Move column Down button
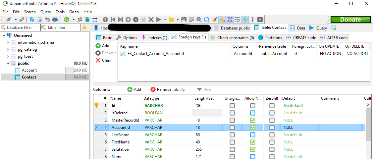The width and height of the screenshot is (373, 159). (x=205, y=89)
